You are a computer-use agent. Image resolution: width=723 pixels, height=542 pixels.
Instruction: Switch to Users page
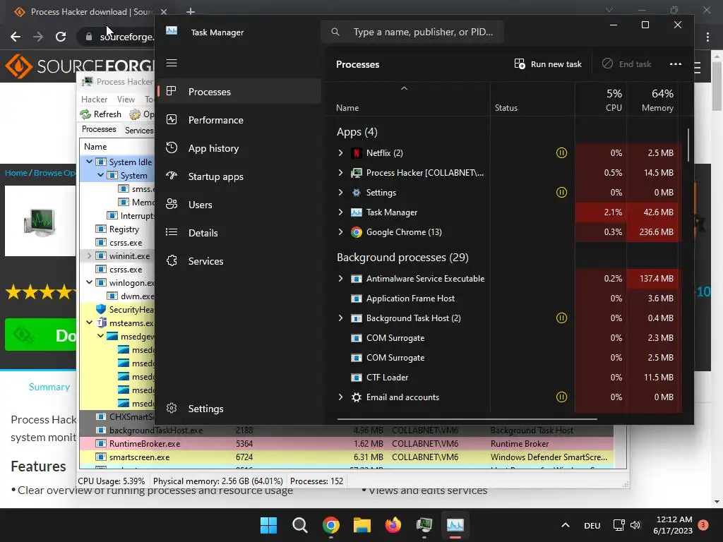[x=239, y=205]
